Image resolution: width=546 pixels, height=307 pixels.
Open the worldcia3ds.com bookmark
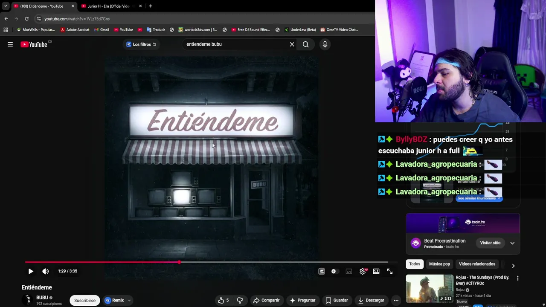[198, 30]
